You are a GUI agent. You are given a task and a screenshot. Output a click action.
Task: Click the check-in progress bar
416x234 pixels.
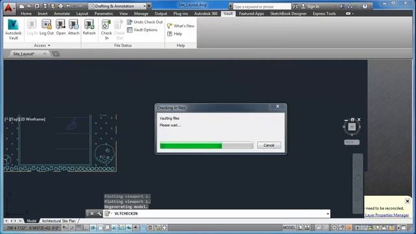[x=207, y=146]
